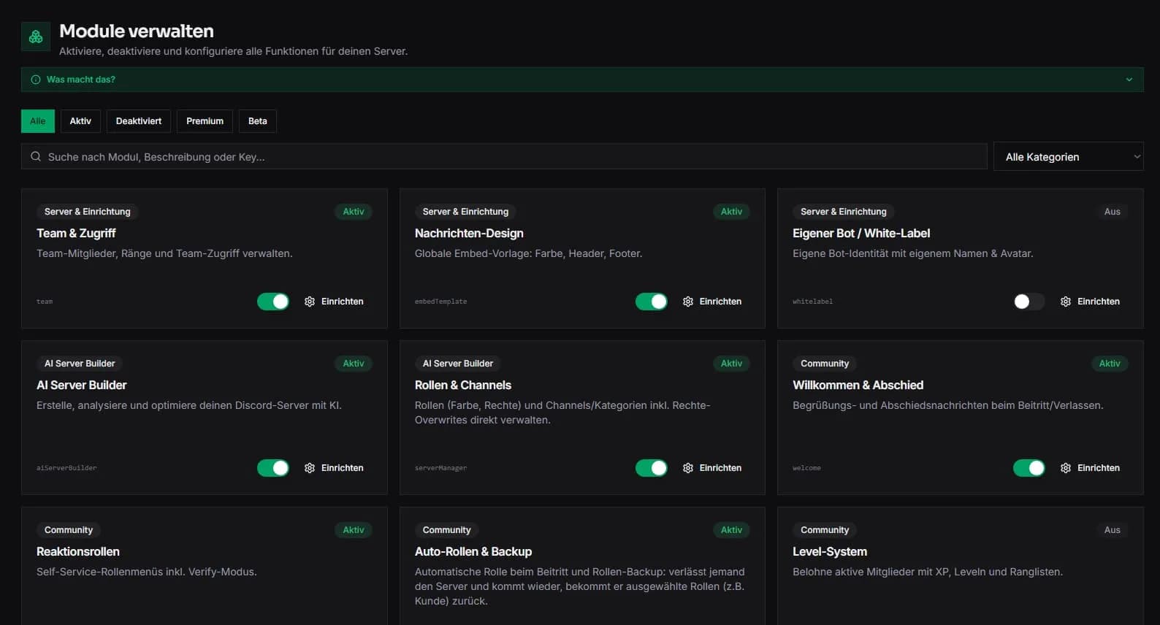
Task: Click the 'serverManager' module key text
Action: 440,468
